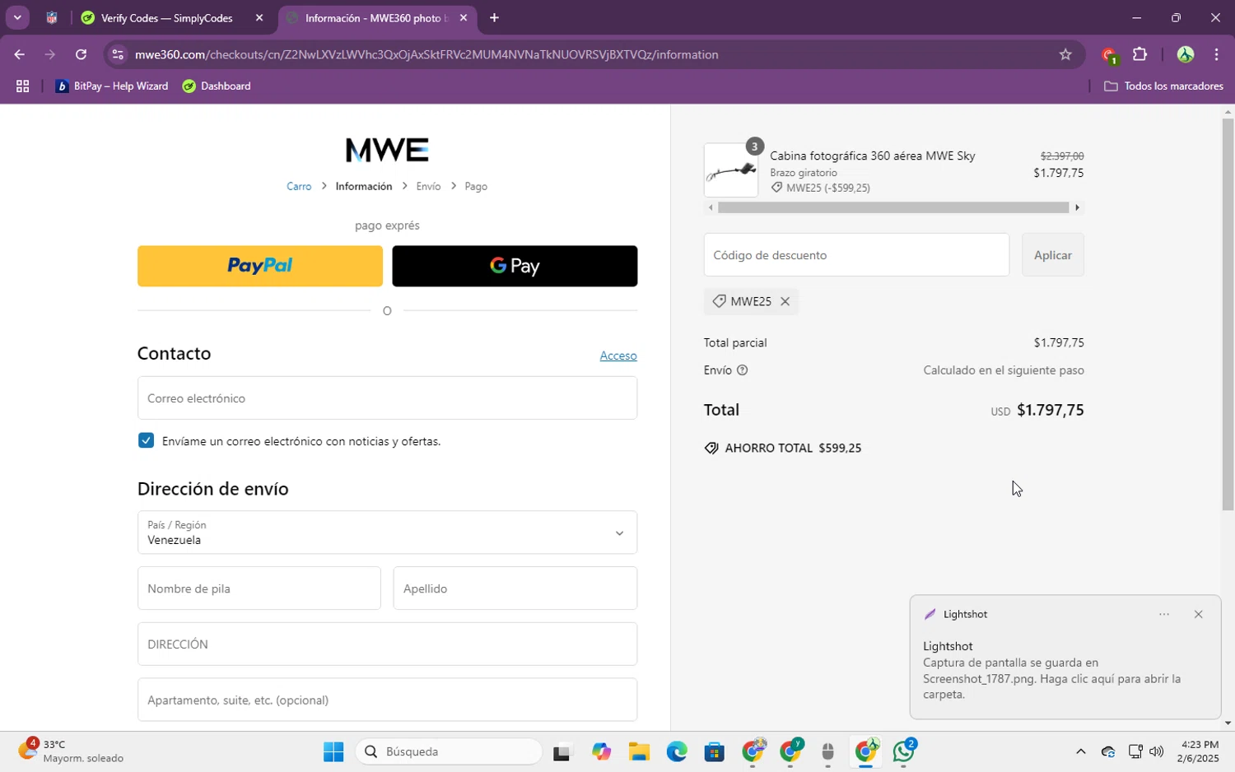Launch Copilot from the taskbar
This screenshot has height=772, width=1235.
pyautogui.click(x=601, y=751)
